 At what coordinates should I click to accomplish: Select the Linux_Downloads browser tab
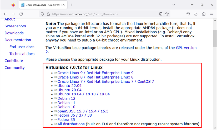[43, 5]
